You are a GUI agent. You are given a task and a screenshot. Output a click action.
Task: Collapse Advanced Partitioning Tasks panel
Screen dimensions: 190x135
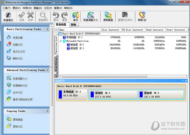pyautogui.click(x=47, y=70)
